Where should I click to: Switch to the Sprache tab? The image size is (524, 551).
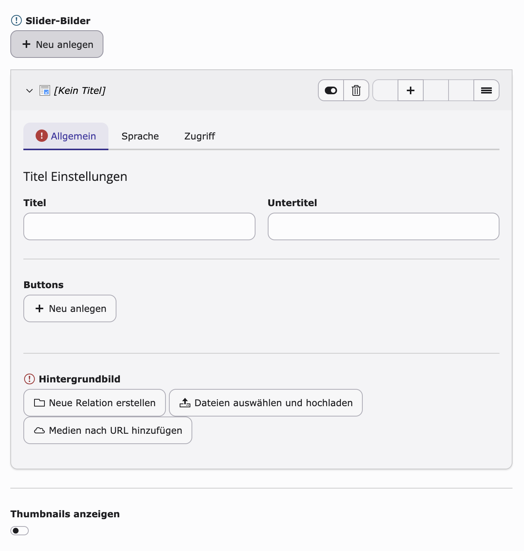(x=140, y=136)
